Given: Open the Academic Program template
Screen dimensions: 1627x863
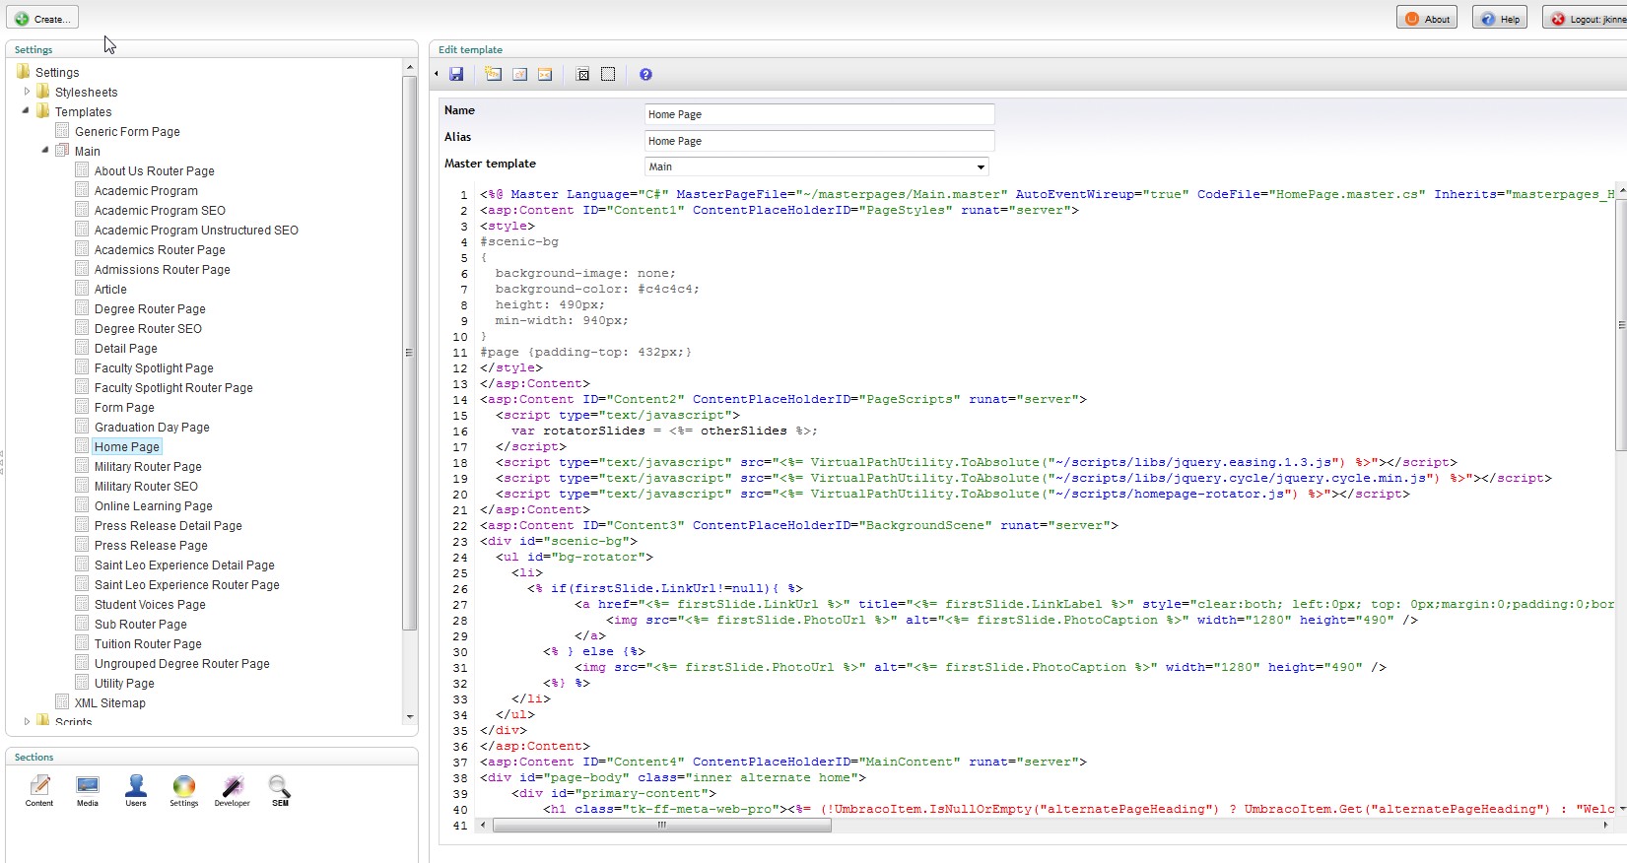Looking at the screenshot, I should click(146, 190).
